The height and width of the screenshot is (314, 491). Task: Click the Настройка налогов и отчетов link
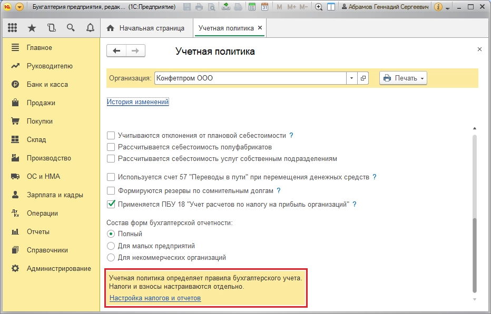[x=155, y=298]
